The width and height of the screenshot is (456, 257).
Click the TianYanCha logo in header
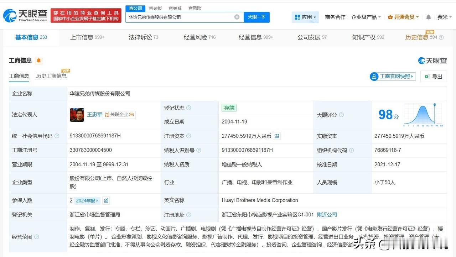[x=26, y=15]
